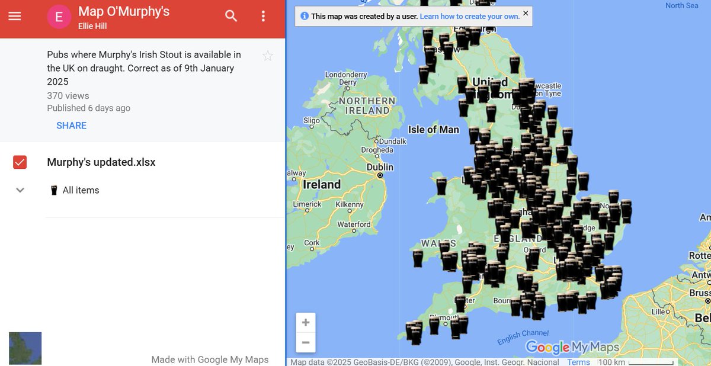The width and height of the screenshot is (711, 366).
Task: Click the pint glass icon beside All items
Action: point(54,190)
